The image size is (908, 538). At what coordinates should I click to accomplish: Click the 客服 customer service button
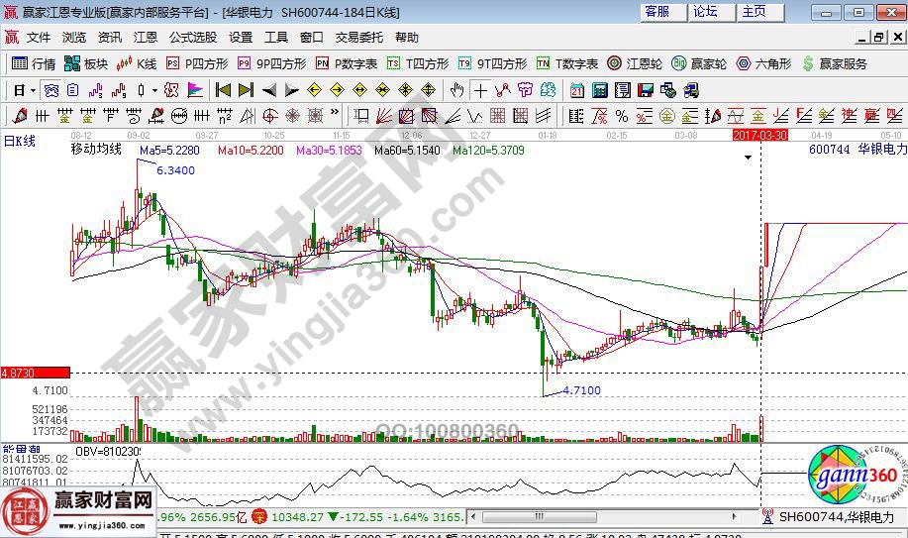coord(656,11)
